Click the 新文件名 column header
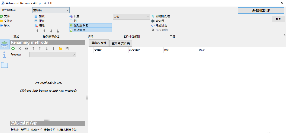 (146, 50)
